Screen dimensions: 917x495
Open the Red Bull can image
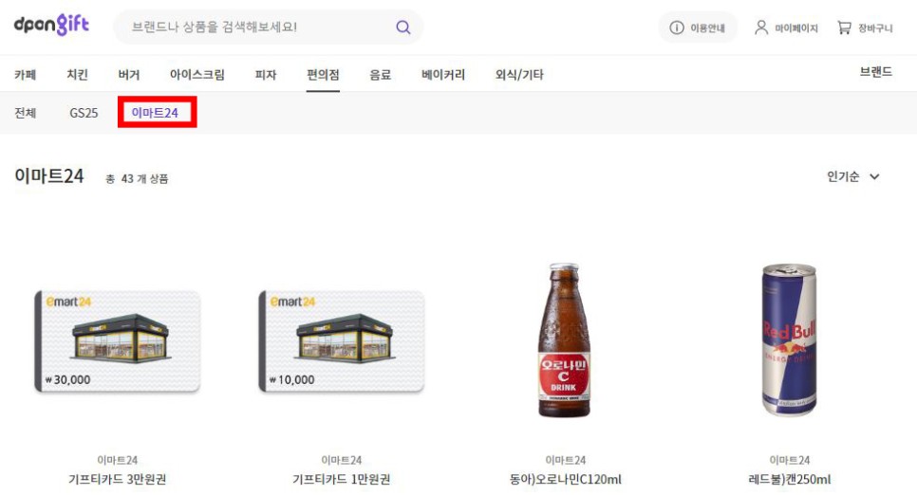click(x=789, y=340)
